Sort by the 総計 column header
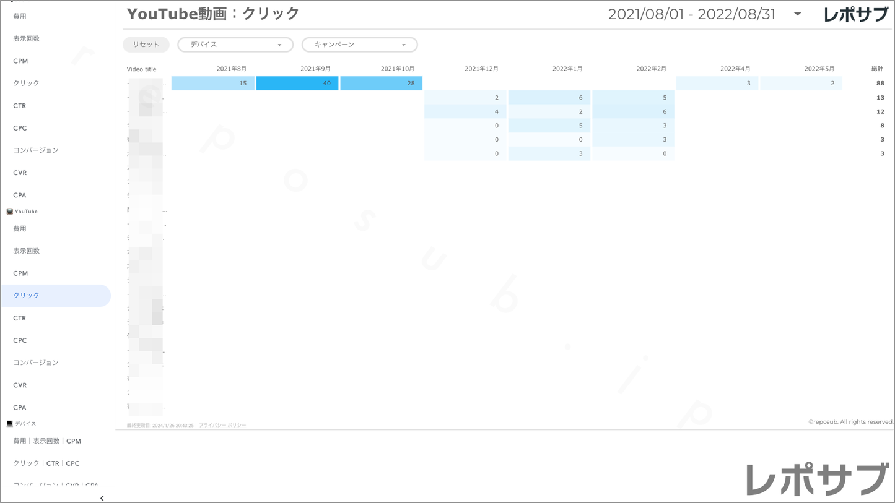 [877, 69]
